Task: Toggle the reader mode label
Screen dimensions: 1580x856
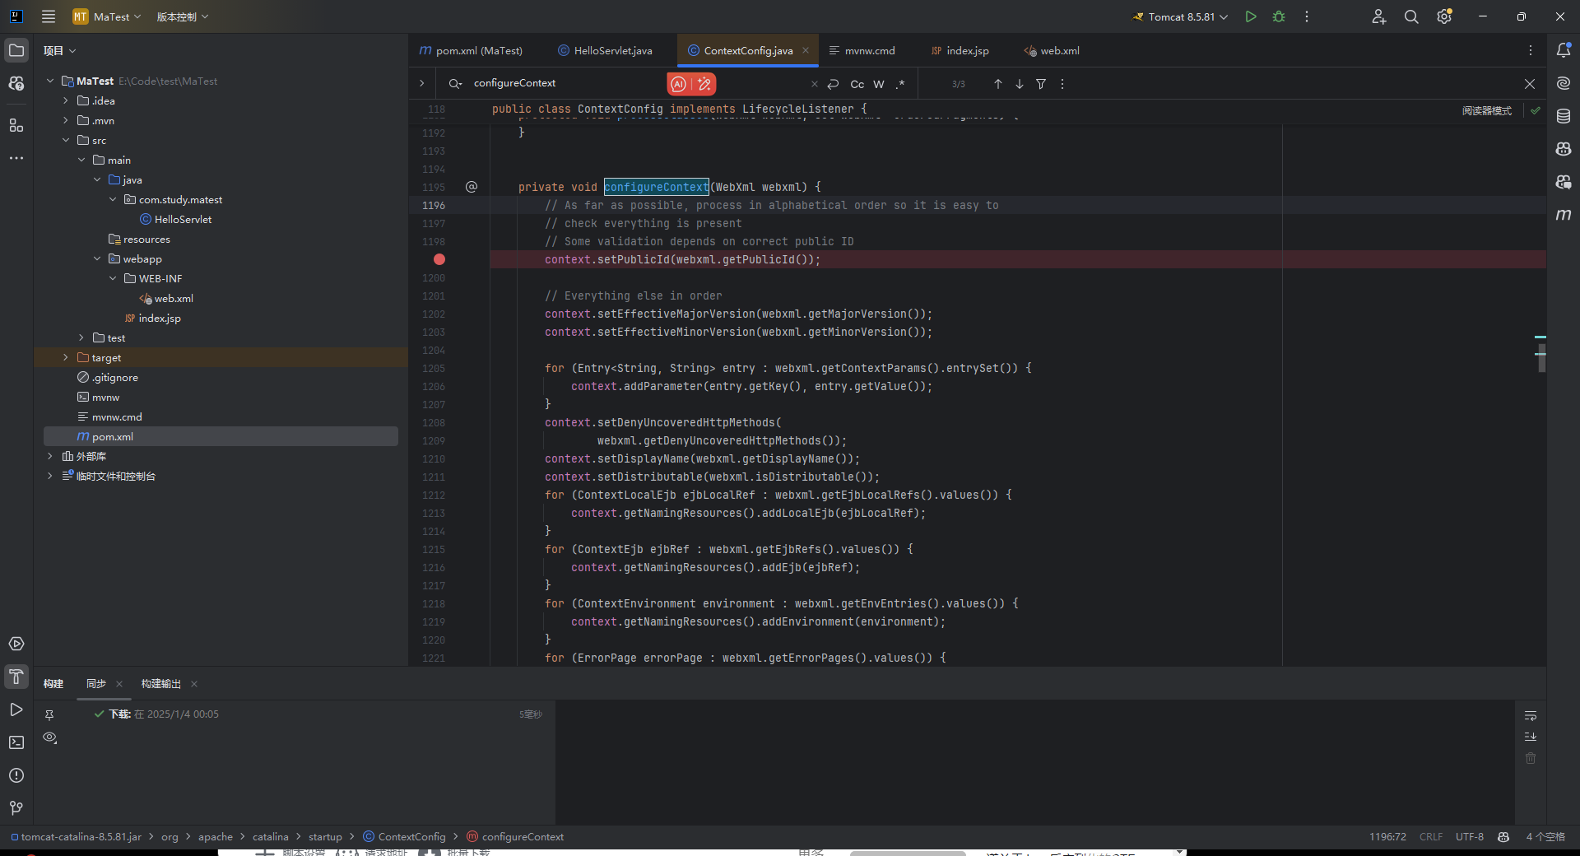Action: click(1486, 110)
